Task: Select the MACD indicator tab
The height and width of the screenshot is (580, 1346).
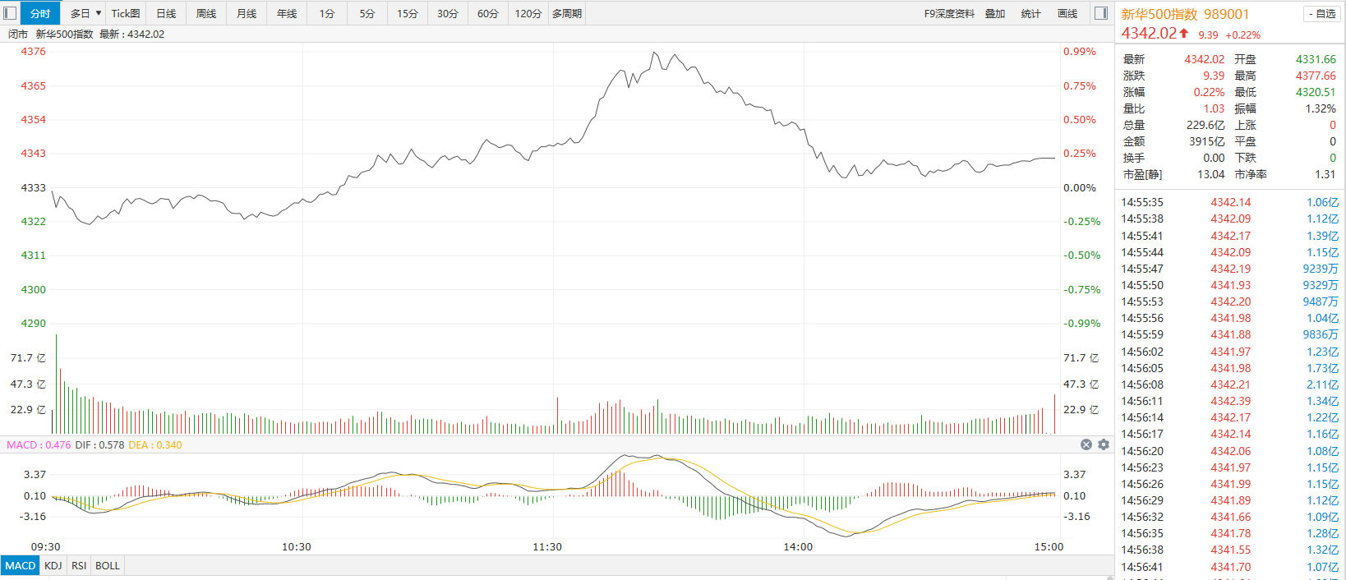Action: click(21, 565)
